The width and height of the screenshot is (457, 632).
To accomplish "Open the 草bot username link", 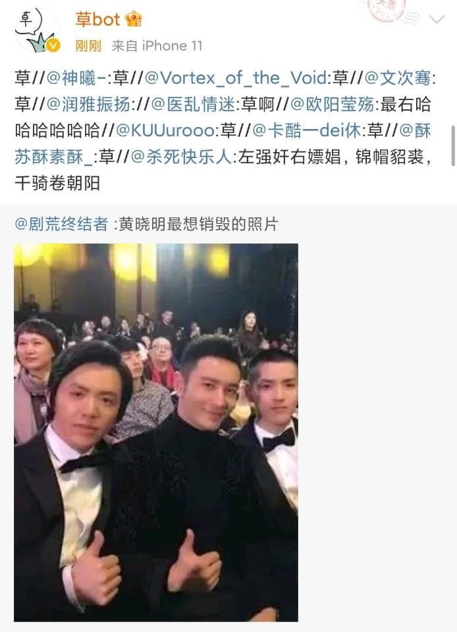I will click(x=97, y=19).
